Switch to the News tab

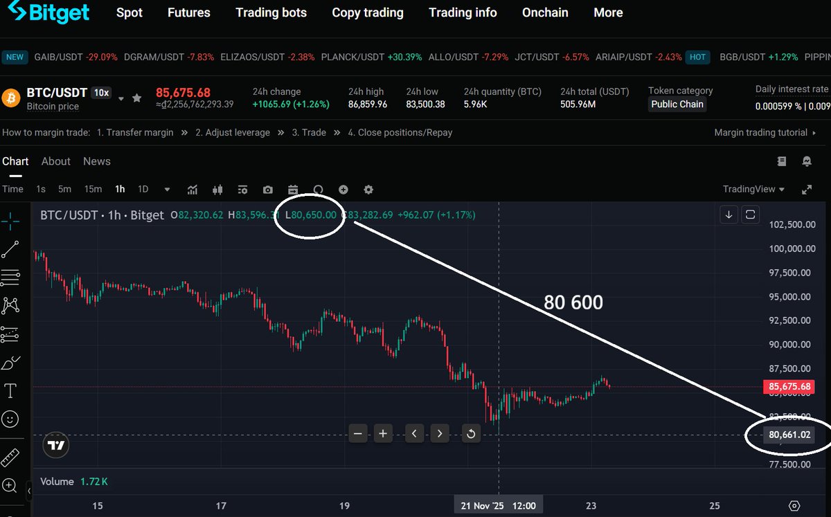[97, 161]
